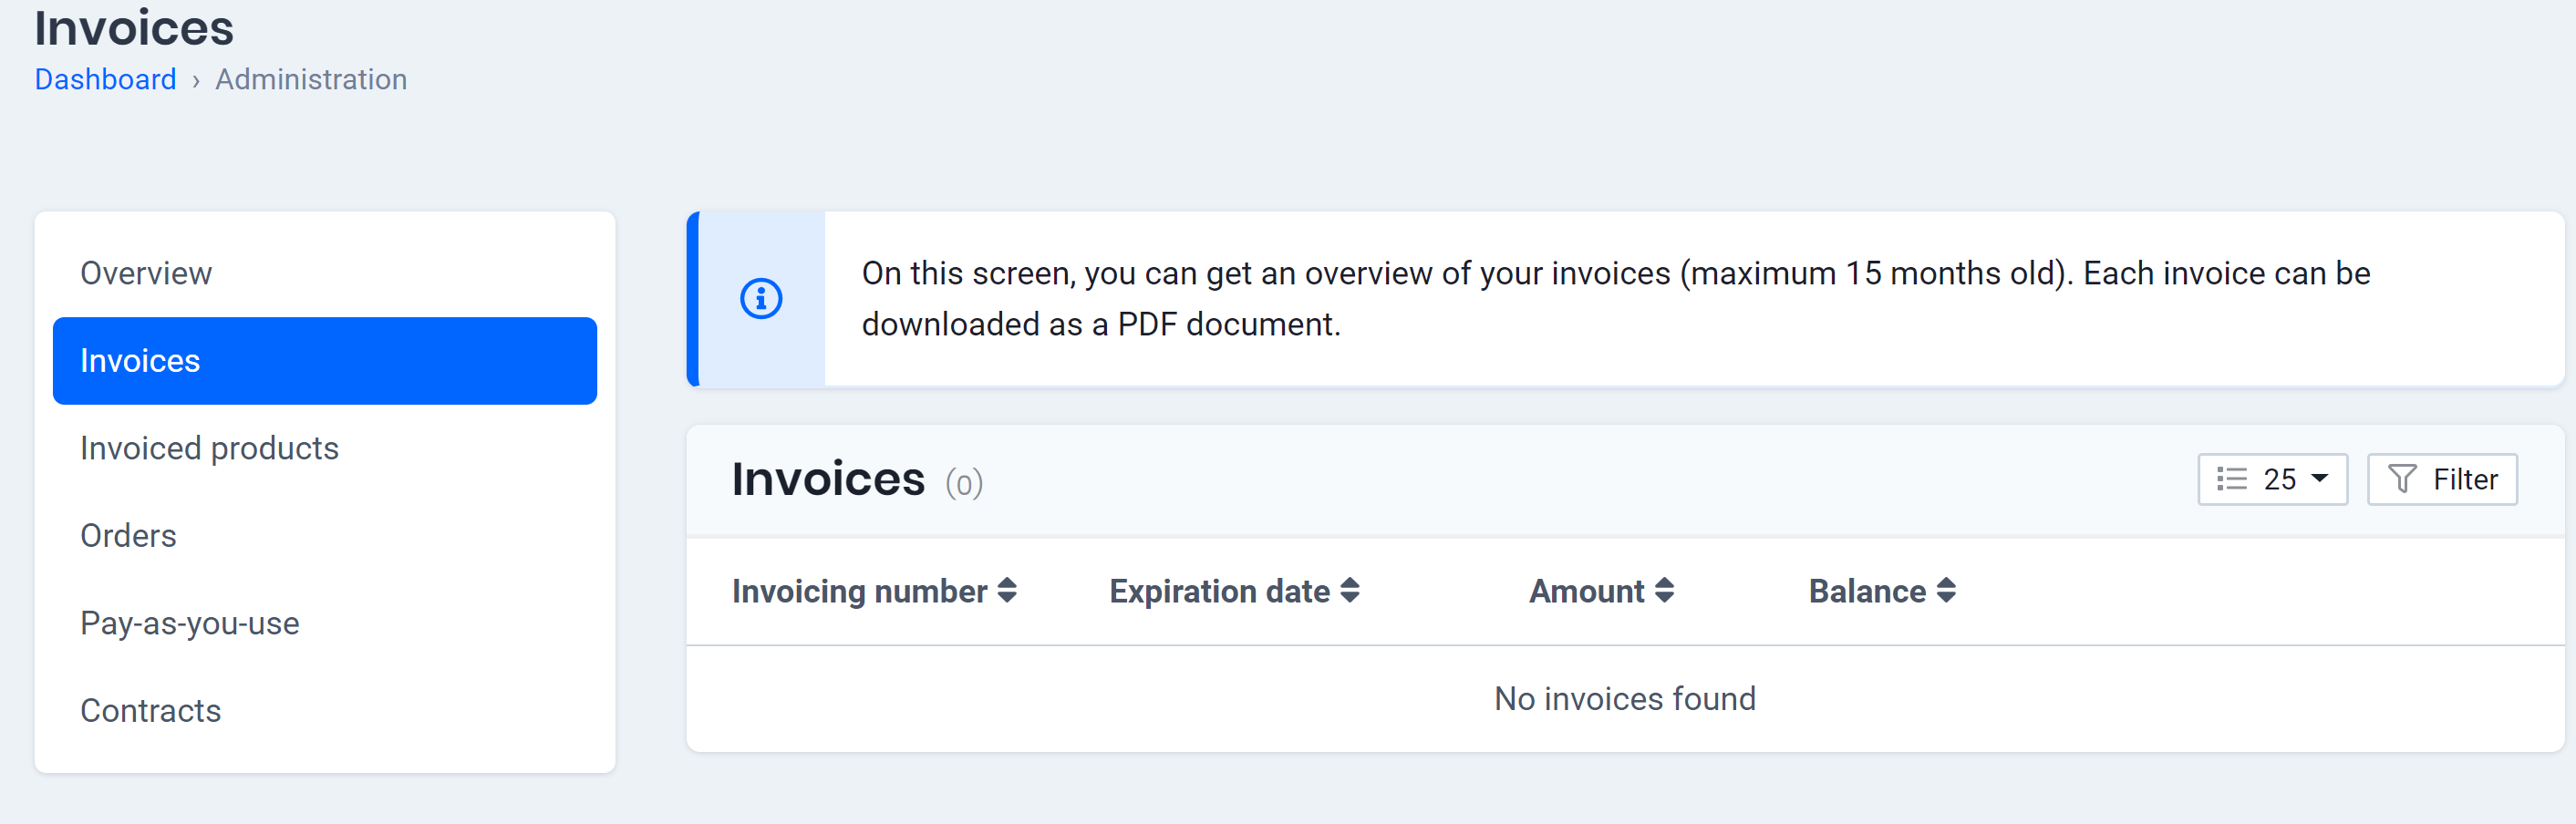
Task: Click the list icon beside the page-size selector
Action: (x=2233, y=479)
